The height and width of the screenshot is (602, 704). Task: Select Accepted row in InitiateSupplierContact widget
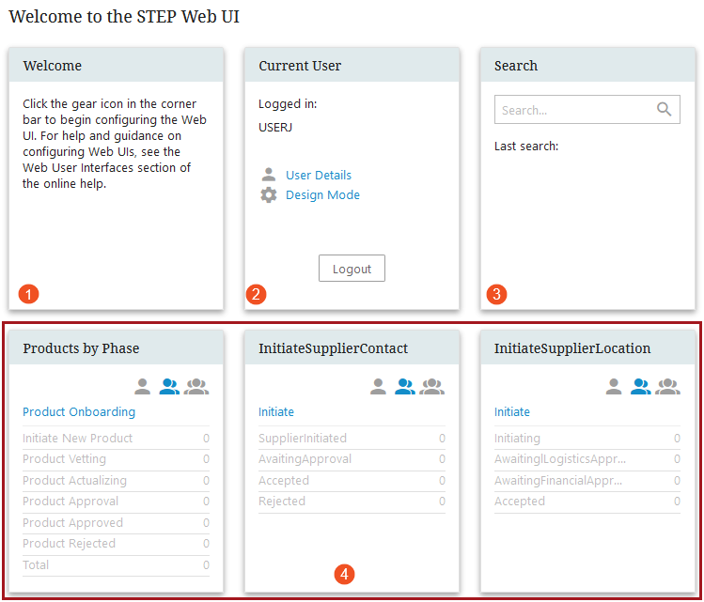click(x=352, y=481)
